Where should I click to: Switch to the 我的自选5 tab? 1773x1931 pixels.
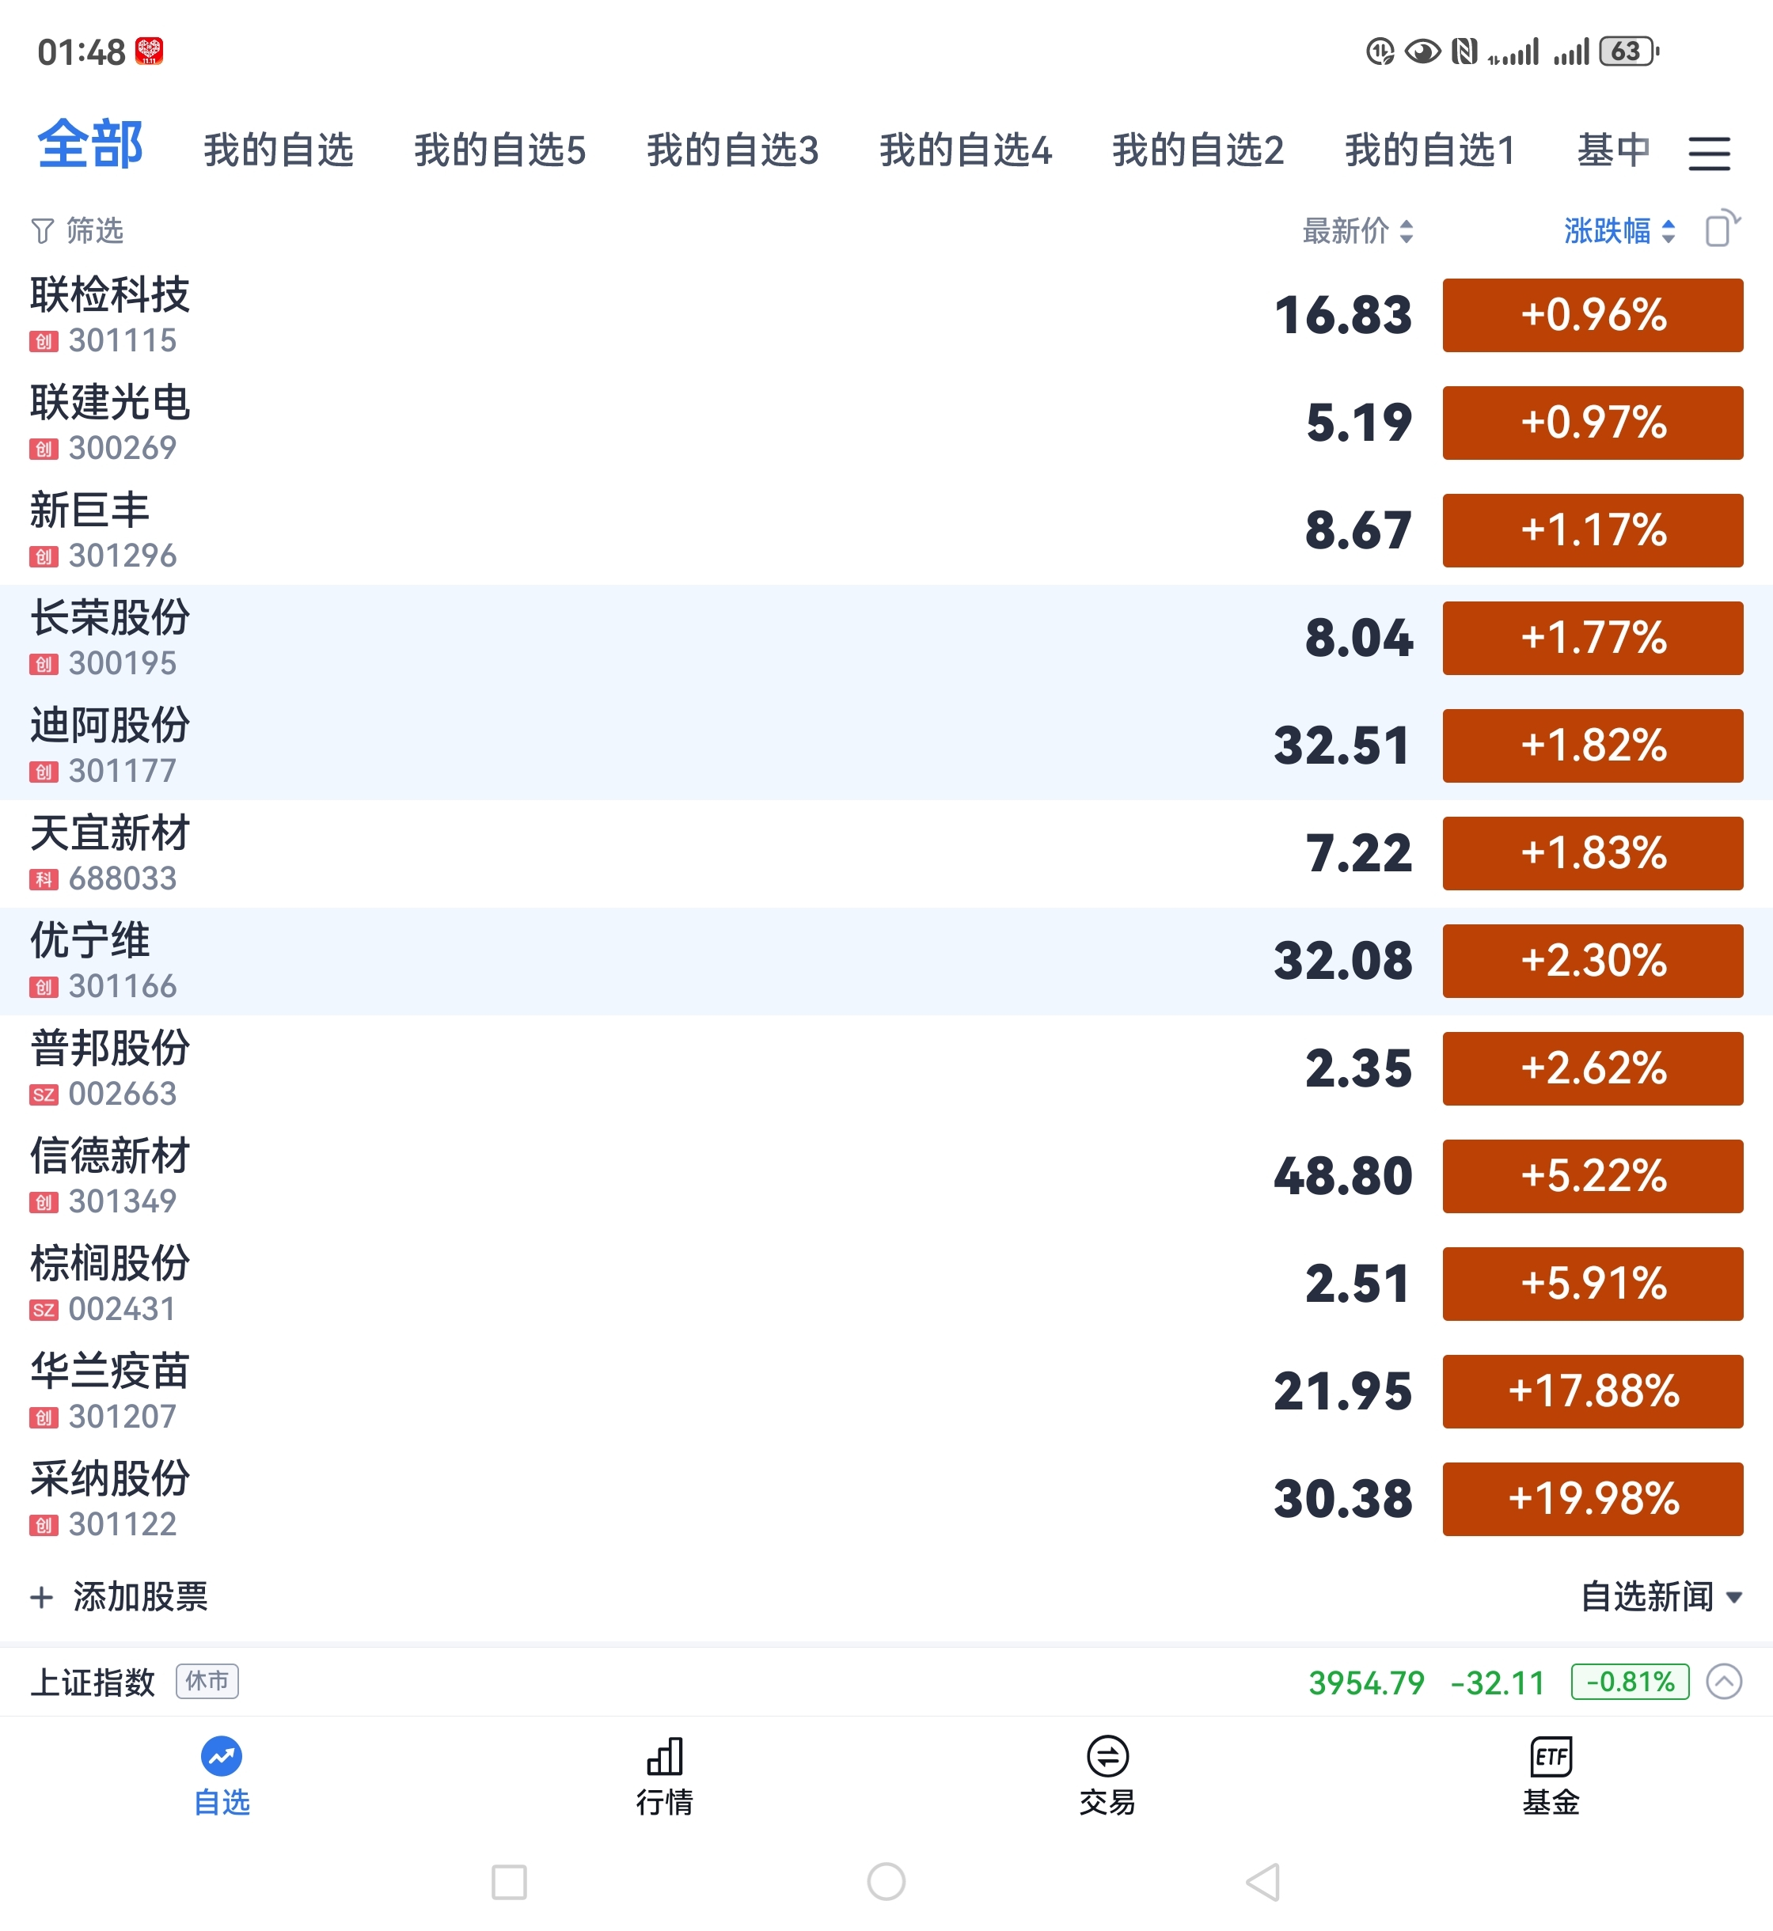[500, 150]
